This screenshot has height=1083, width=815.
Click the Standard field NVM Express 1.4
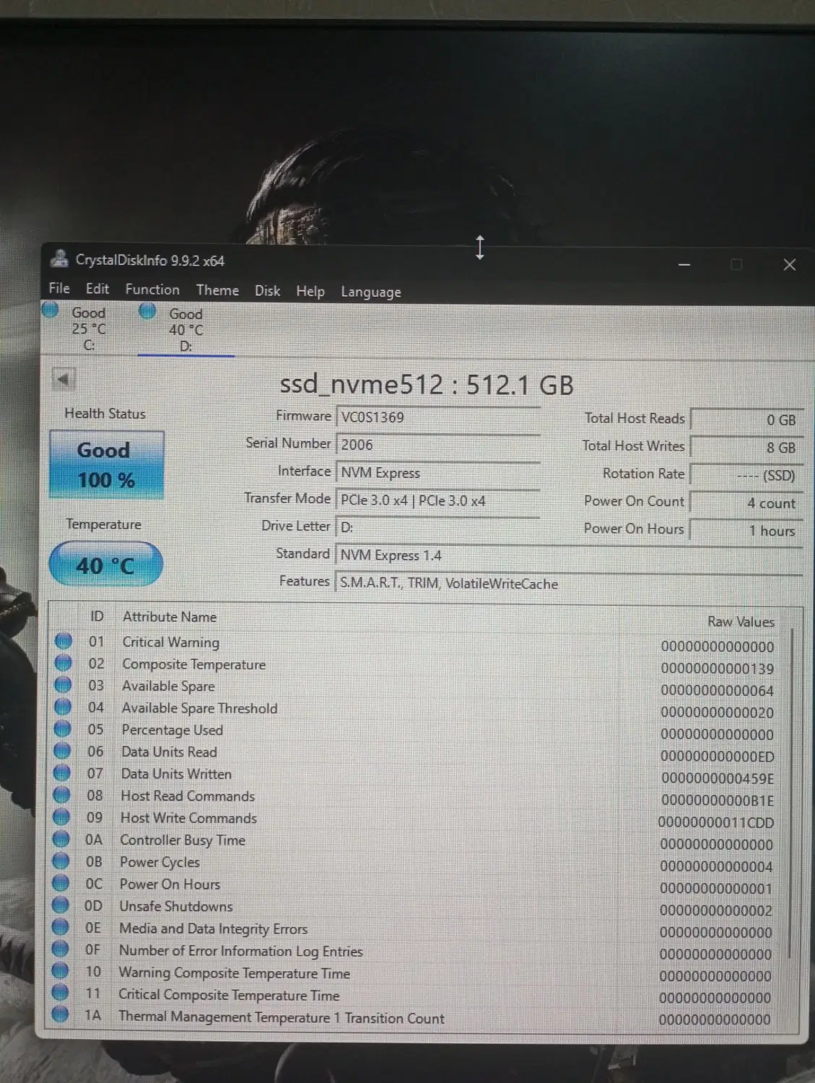[x=570, y=555]
